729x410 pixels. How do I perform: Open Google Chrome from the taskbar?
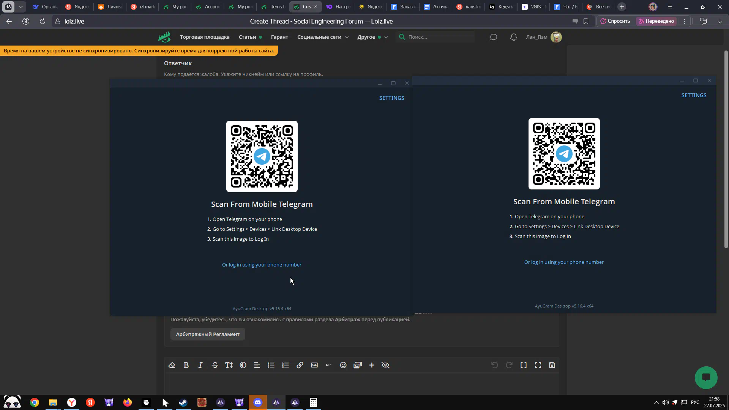(x=35, y=402)
